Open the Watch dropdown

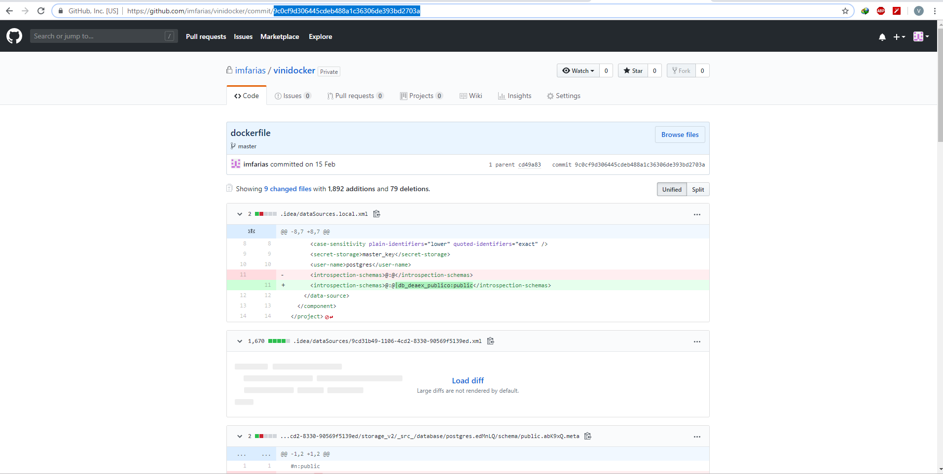[x=578, y=70]
